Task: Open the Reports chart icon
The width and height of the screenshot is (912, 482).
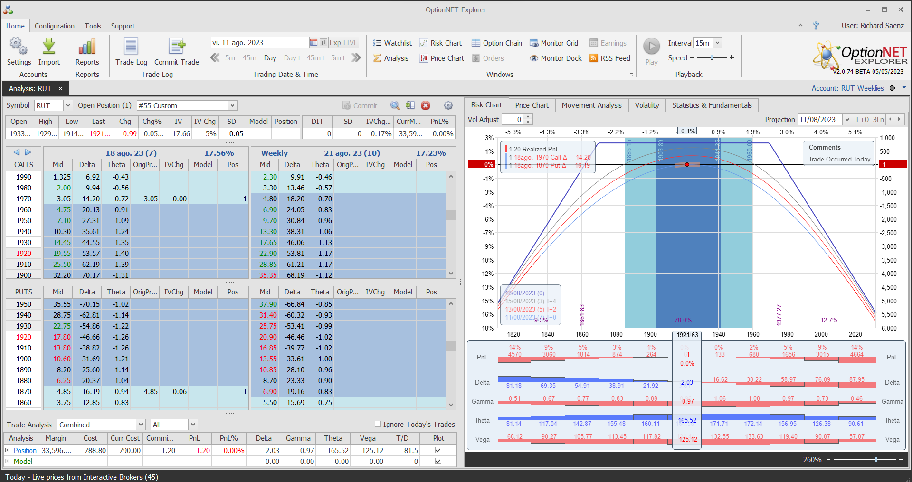Action: (87, 47)
